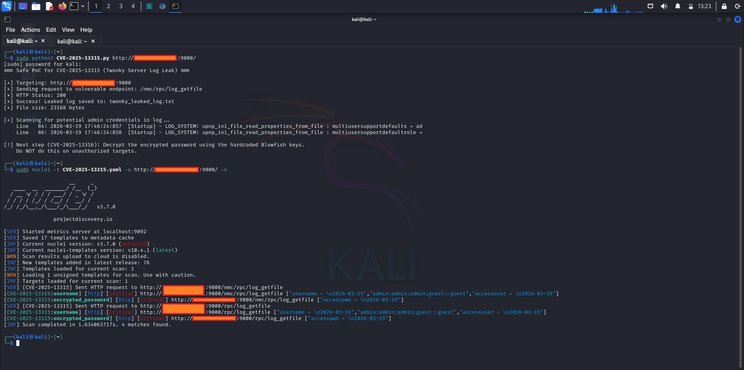This screenshot has height=370, width=744.
Task: Close the second terminal tab
Action: (x=93, y=41)
